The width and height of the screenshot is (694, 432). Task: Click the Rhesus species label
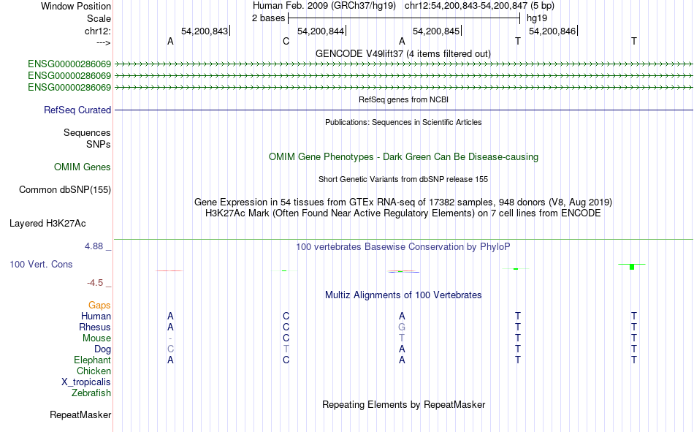pos(95,327)
